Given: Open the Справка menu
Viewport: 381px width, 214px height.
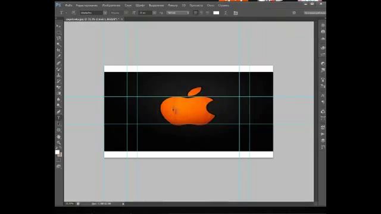Looking at the screenshot, I should tap(224, 5).
